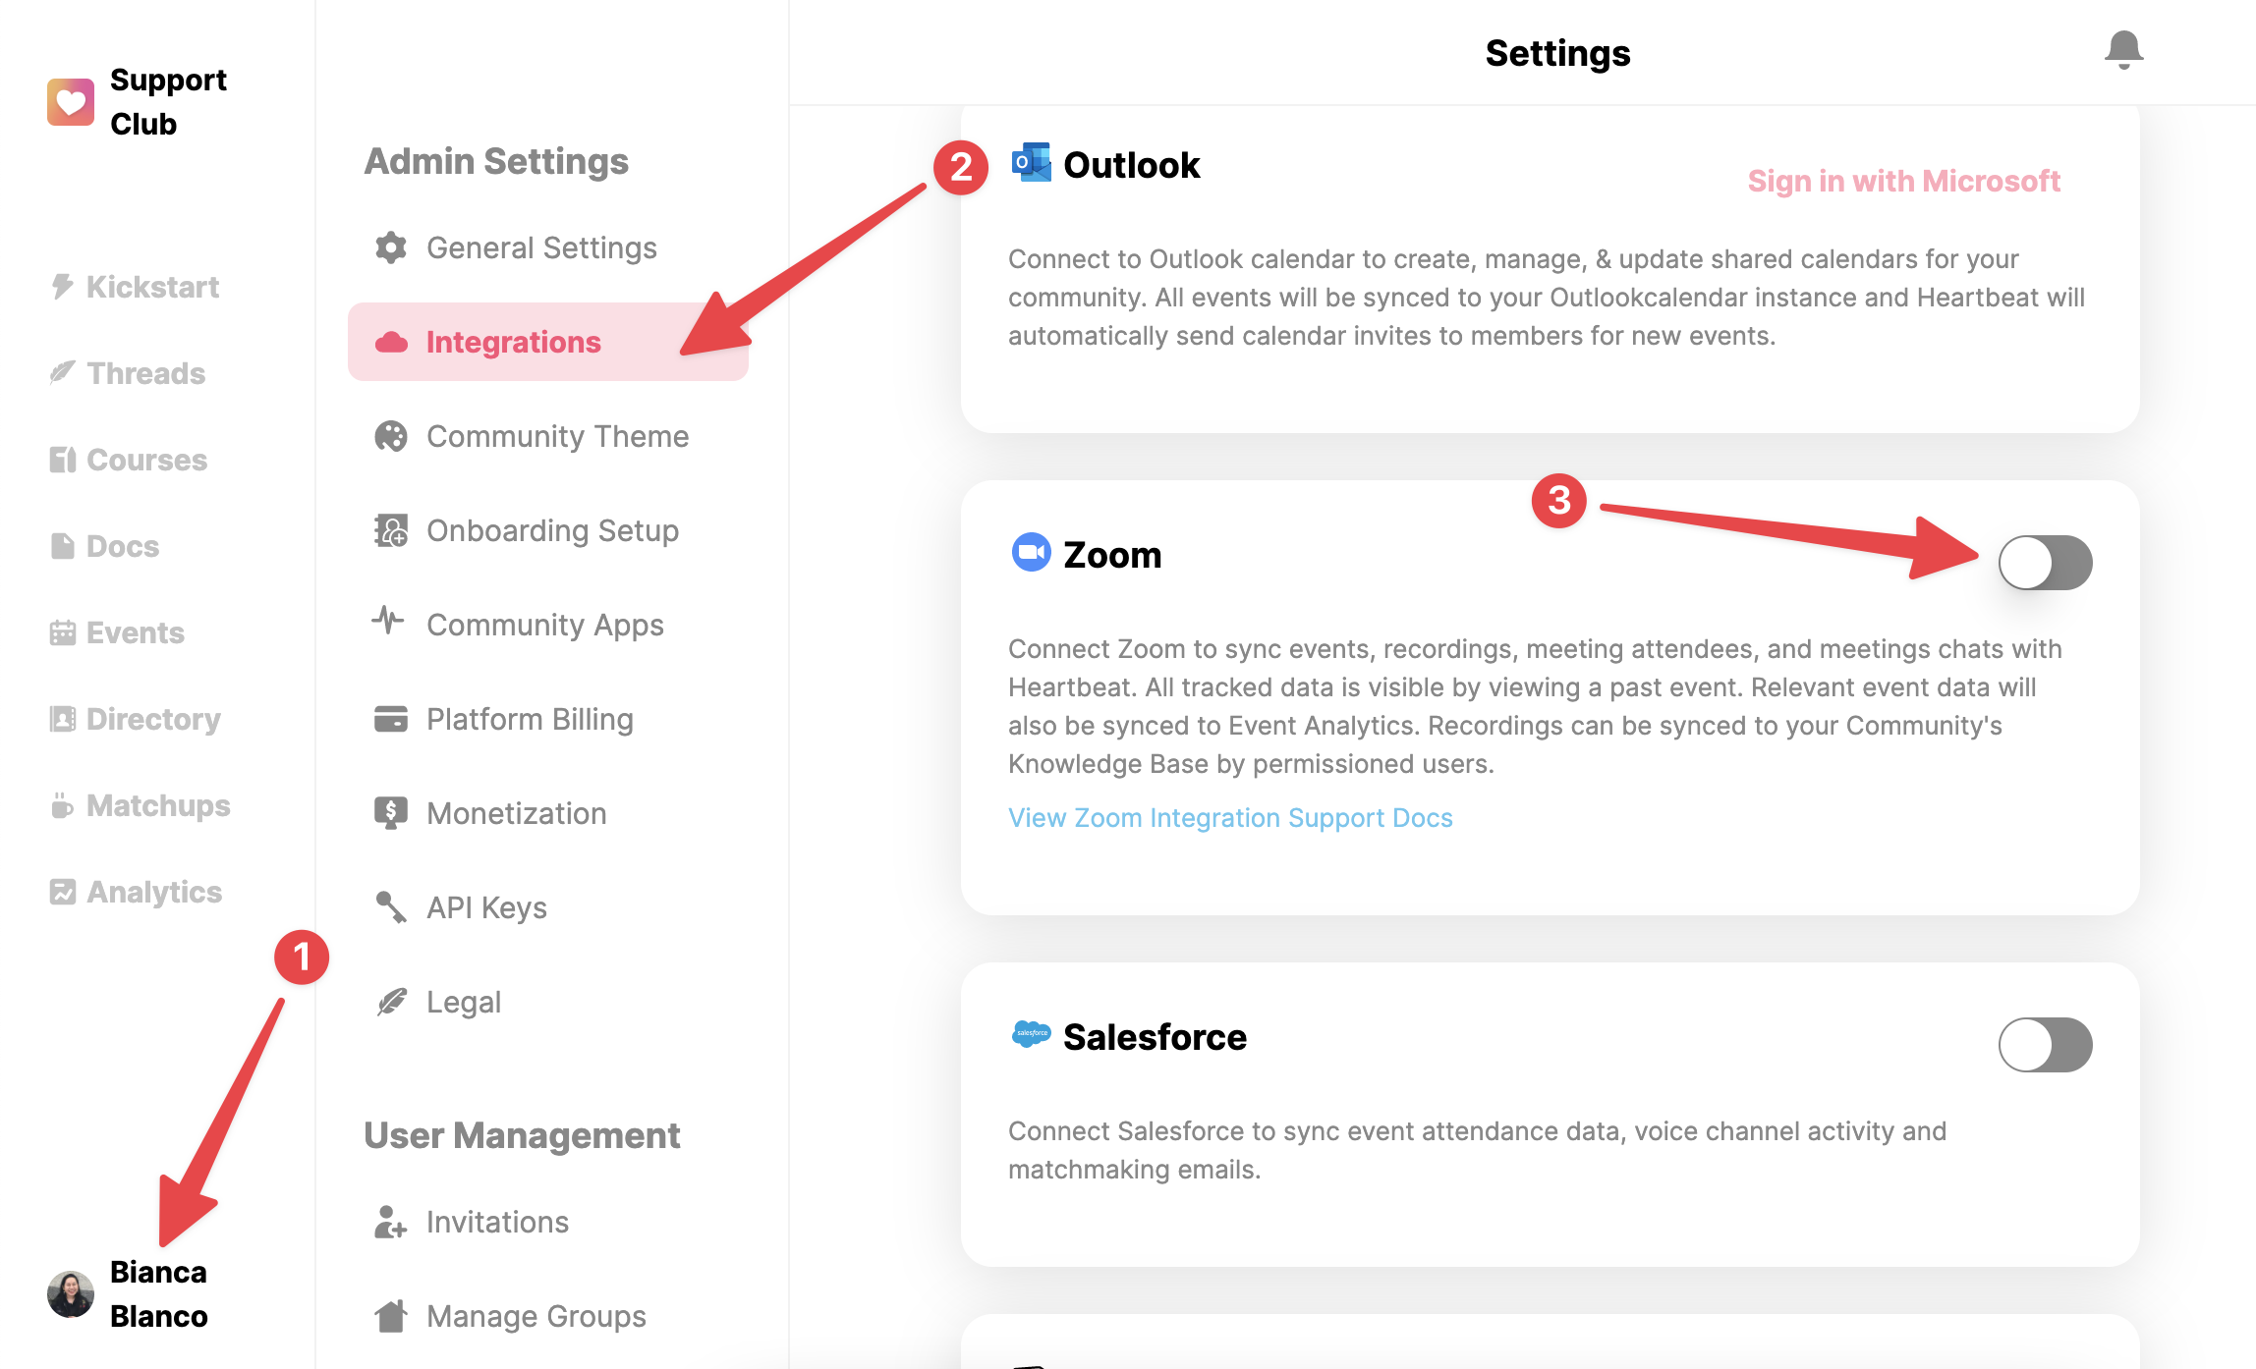Screen dimensions: 2256x1369
Task: Open the Integrations settings tab
Action: (x=548, y=342)
